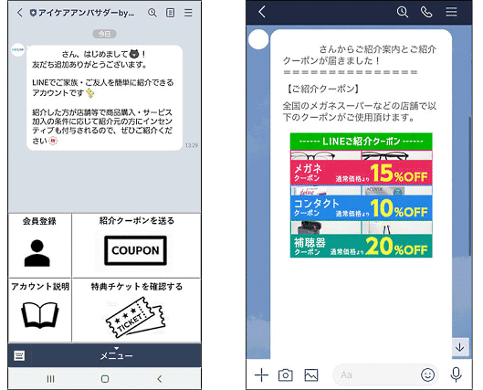Tap the plus icon for attachments
The height and width of the screenshot is (390, 483).
pyautogui.click(x=261, y=374)
